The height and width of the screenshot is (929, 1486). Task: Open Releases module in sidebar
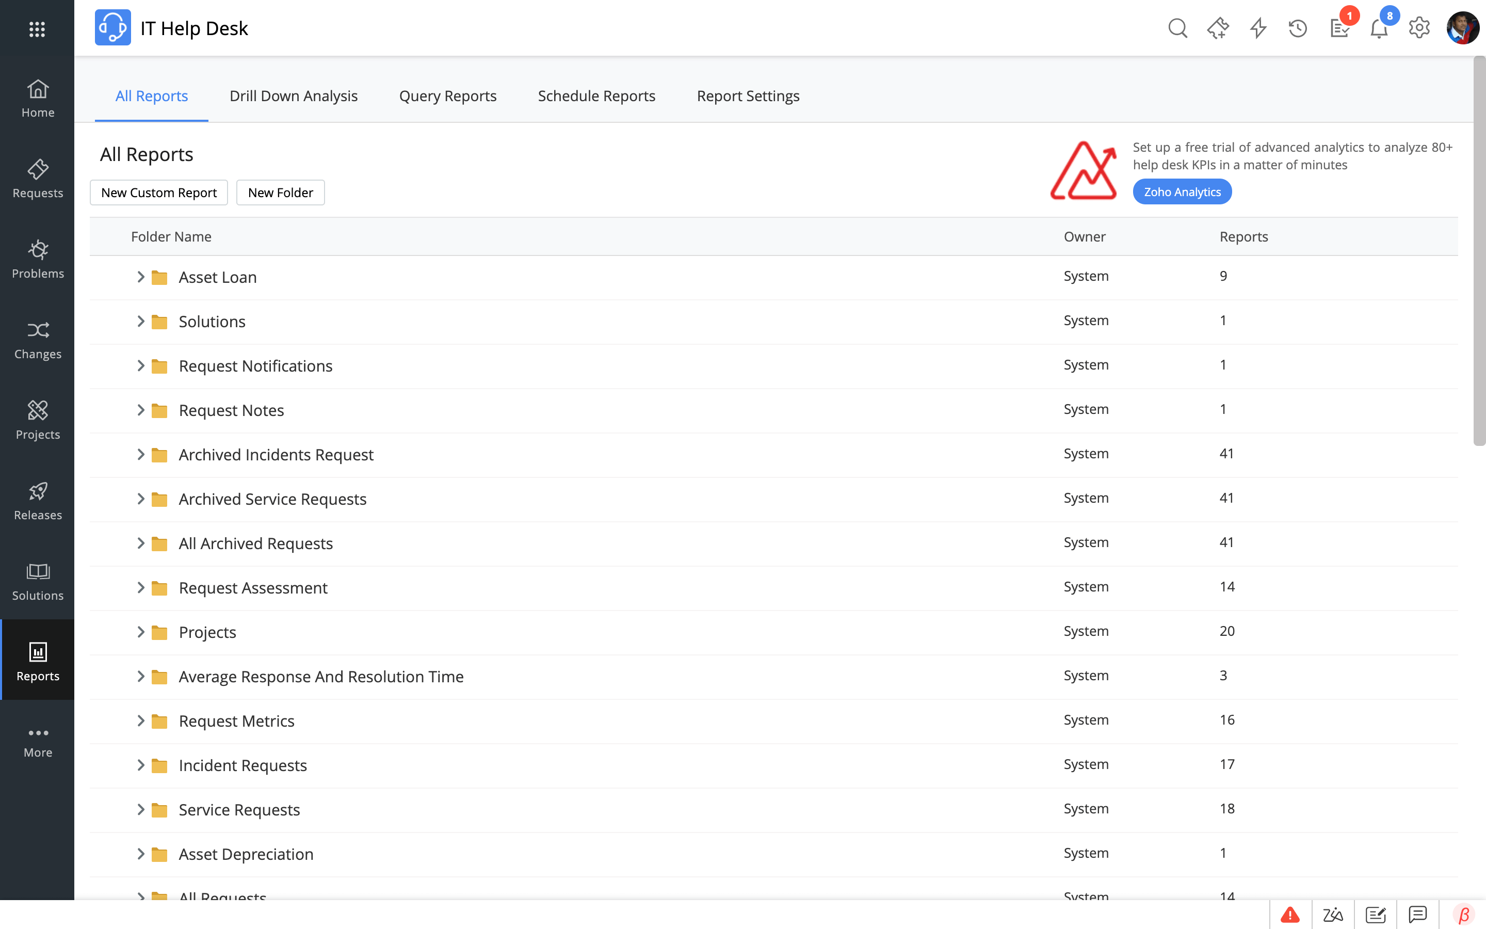38,501
